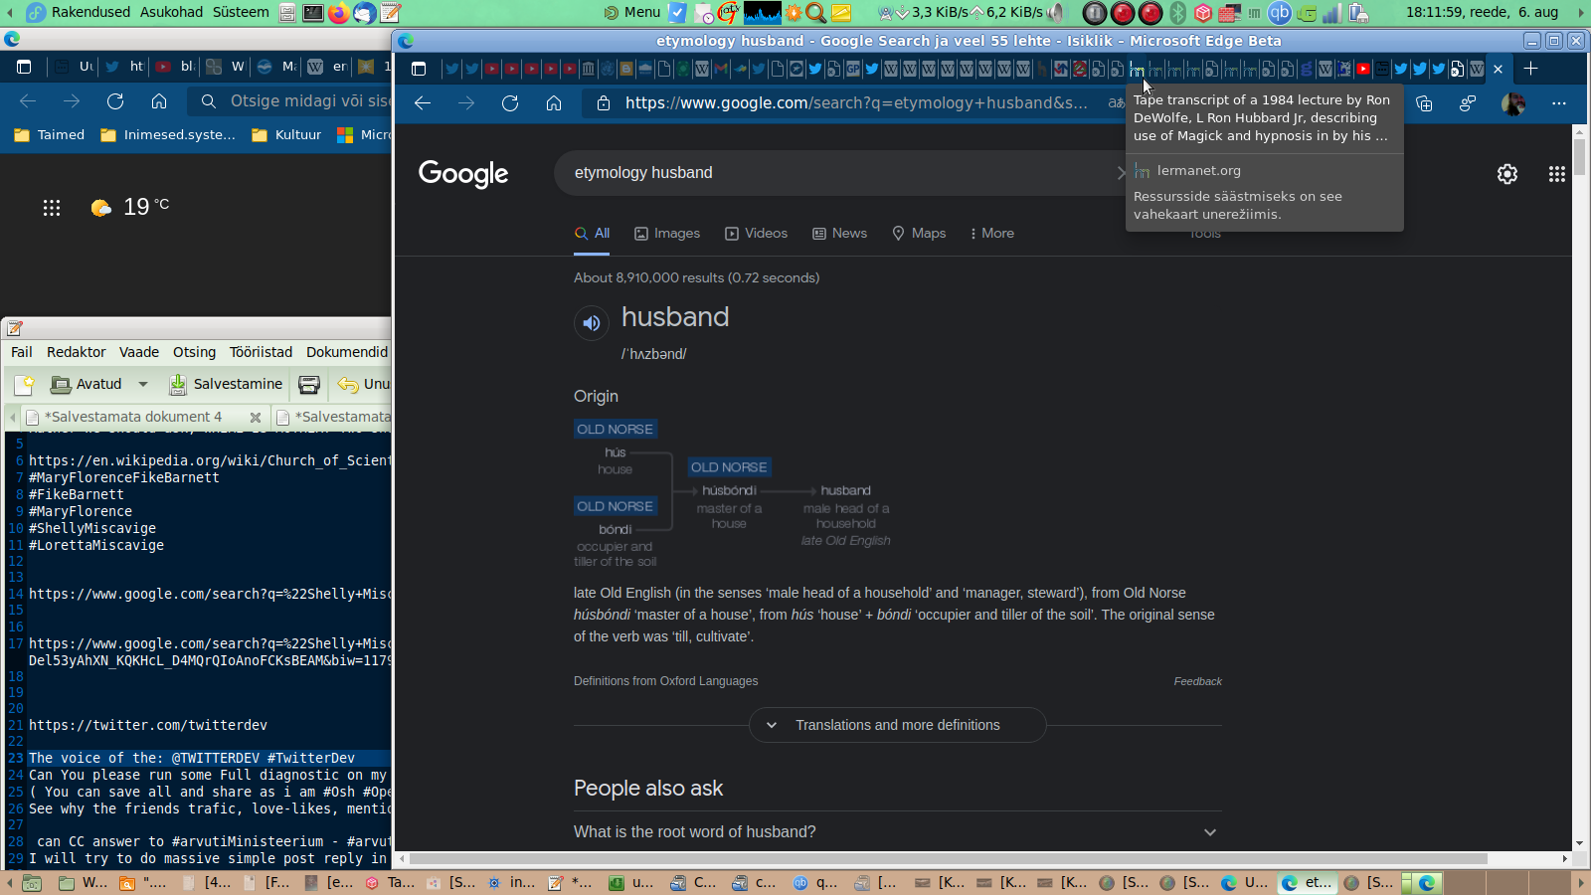Switch to News search results
Viewport: 1591px width, 895px height.
click(840, 234)
